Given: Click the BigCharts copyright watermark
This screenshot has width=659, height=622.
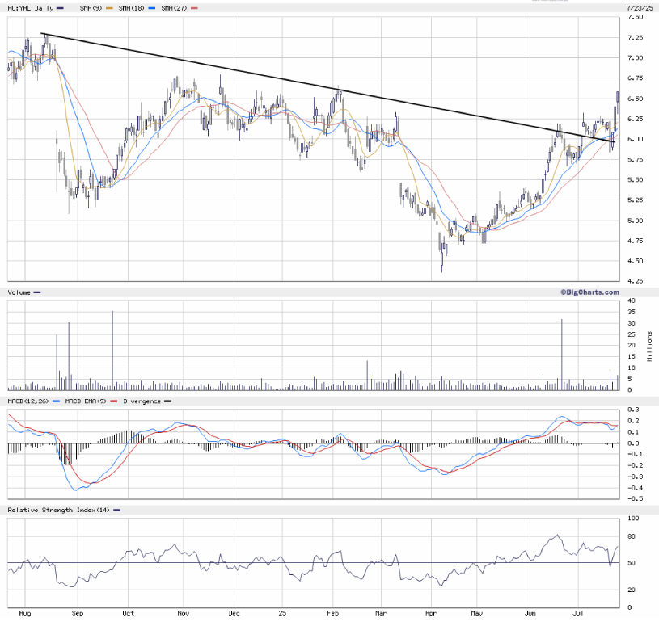Looking at the screenshot, I should tap(589, 292).
